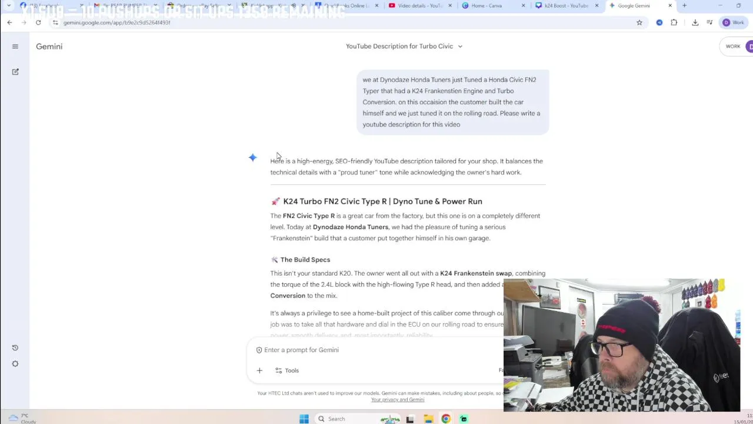Bookmark this page with the star icon

coord(639,22)
